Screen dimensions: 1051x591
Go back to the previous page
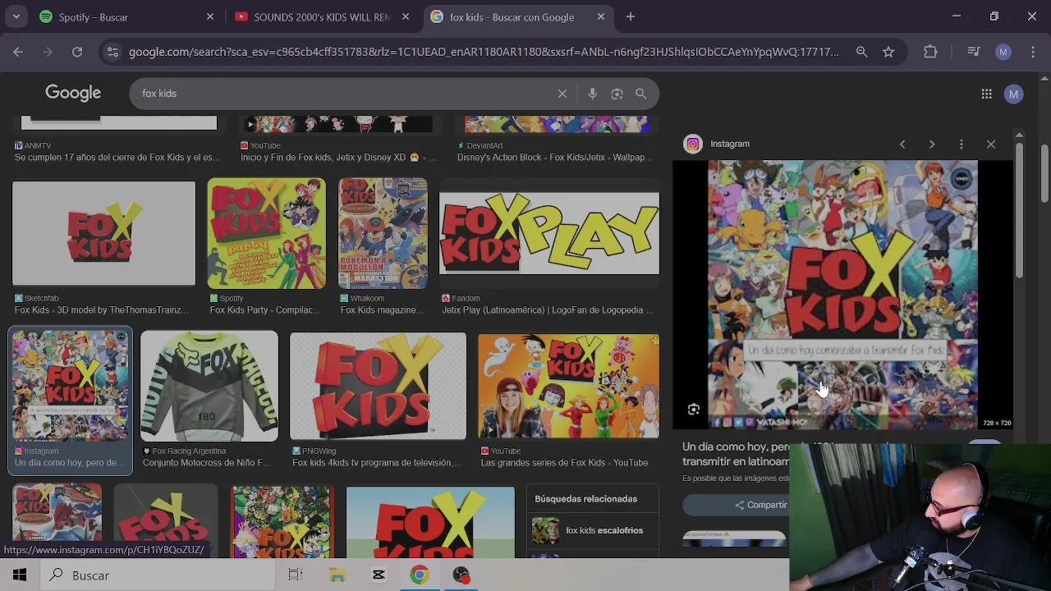[x=18, y=52]
